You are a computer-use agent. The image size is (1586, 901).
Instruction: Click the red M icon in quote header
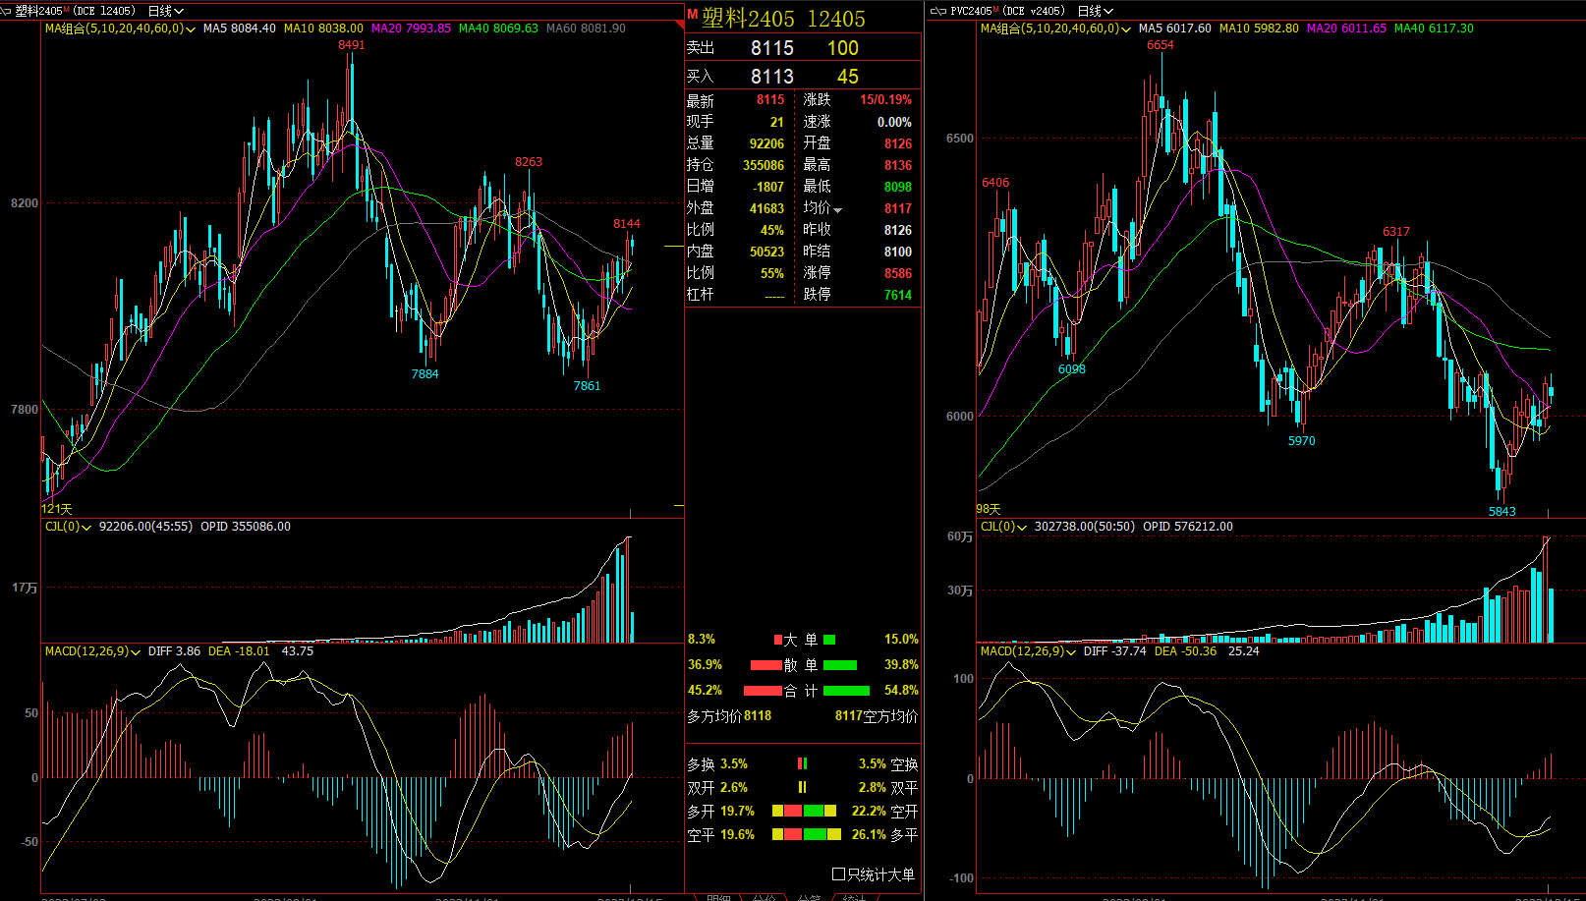coord(692,15)
